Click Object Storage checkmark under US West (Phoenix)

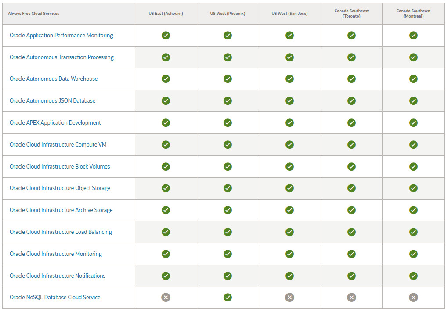point(228,188)
